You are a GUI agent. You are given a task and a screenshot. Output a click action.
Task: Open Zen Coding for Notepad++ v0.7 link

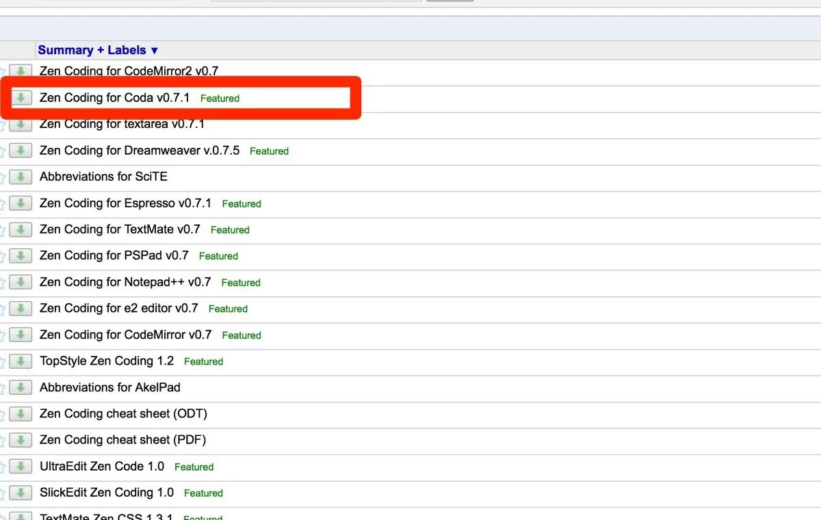tap(125, 282)
